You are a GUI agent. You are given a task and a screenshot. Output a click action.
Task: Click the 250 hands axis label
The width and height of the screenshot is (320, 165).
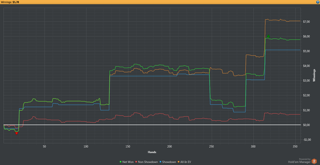[211, 146]
